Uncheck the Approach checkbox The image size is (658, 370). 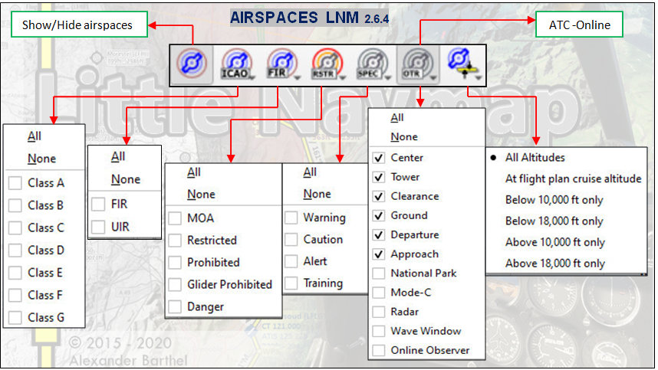click(x=379, y=254)
